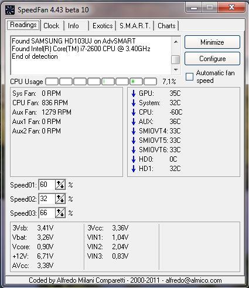Click the down arrow icon next to System

(134, 103)
